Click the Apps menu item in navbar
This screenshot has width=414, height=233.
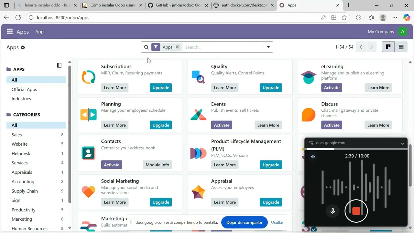point(40,32)
